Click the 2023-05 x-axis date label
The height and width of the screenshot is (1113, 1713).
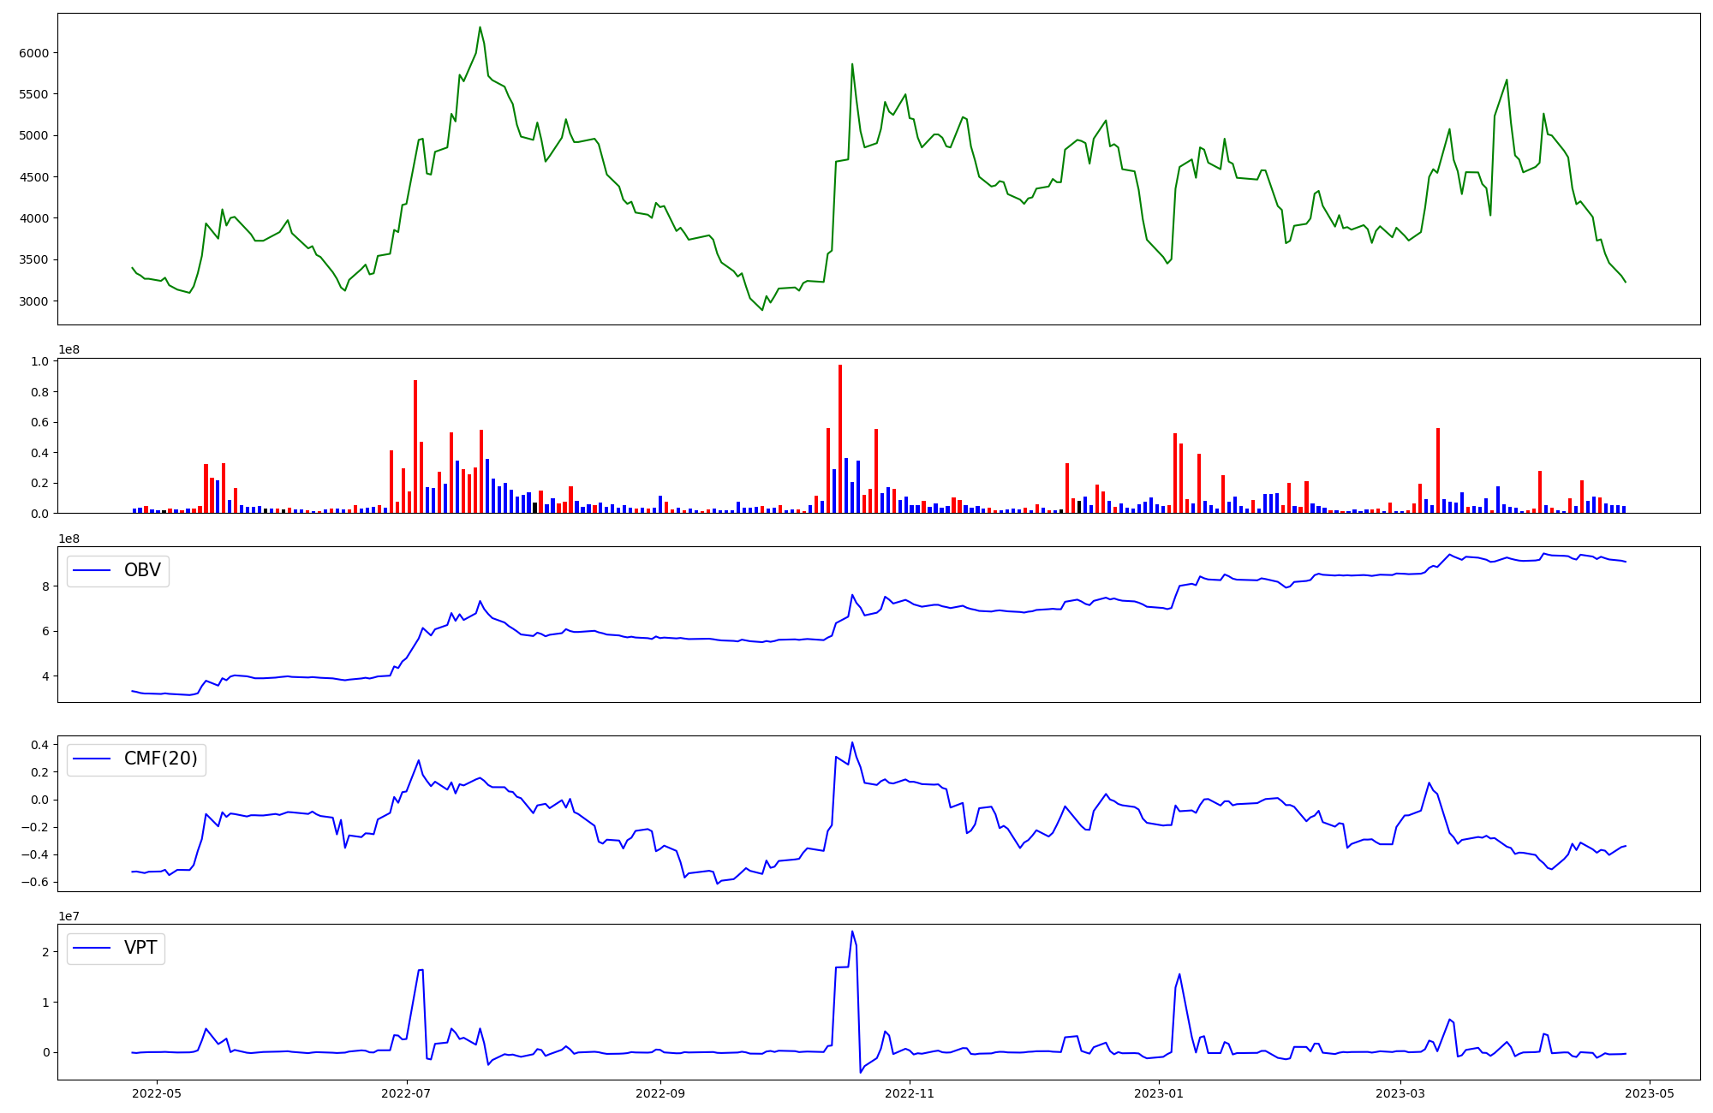(x=1649, y=1093)
